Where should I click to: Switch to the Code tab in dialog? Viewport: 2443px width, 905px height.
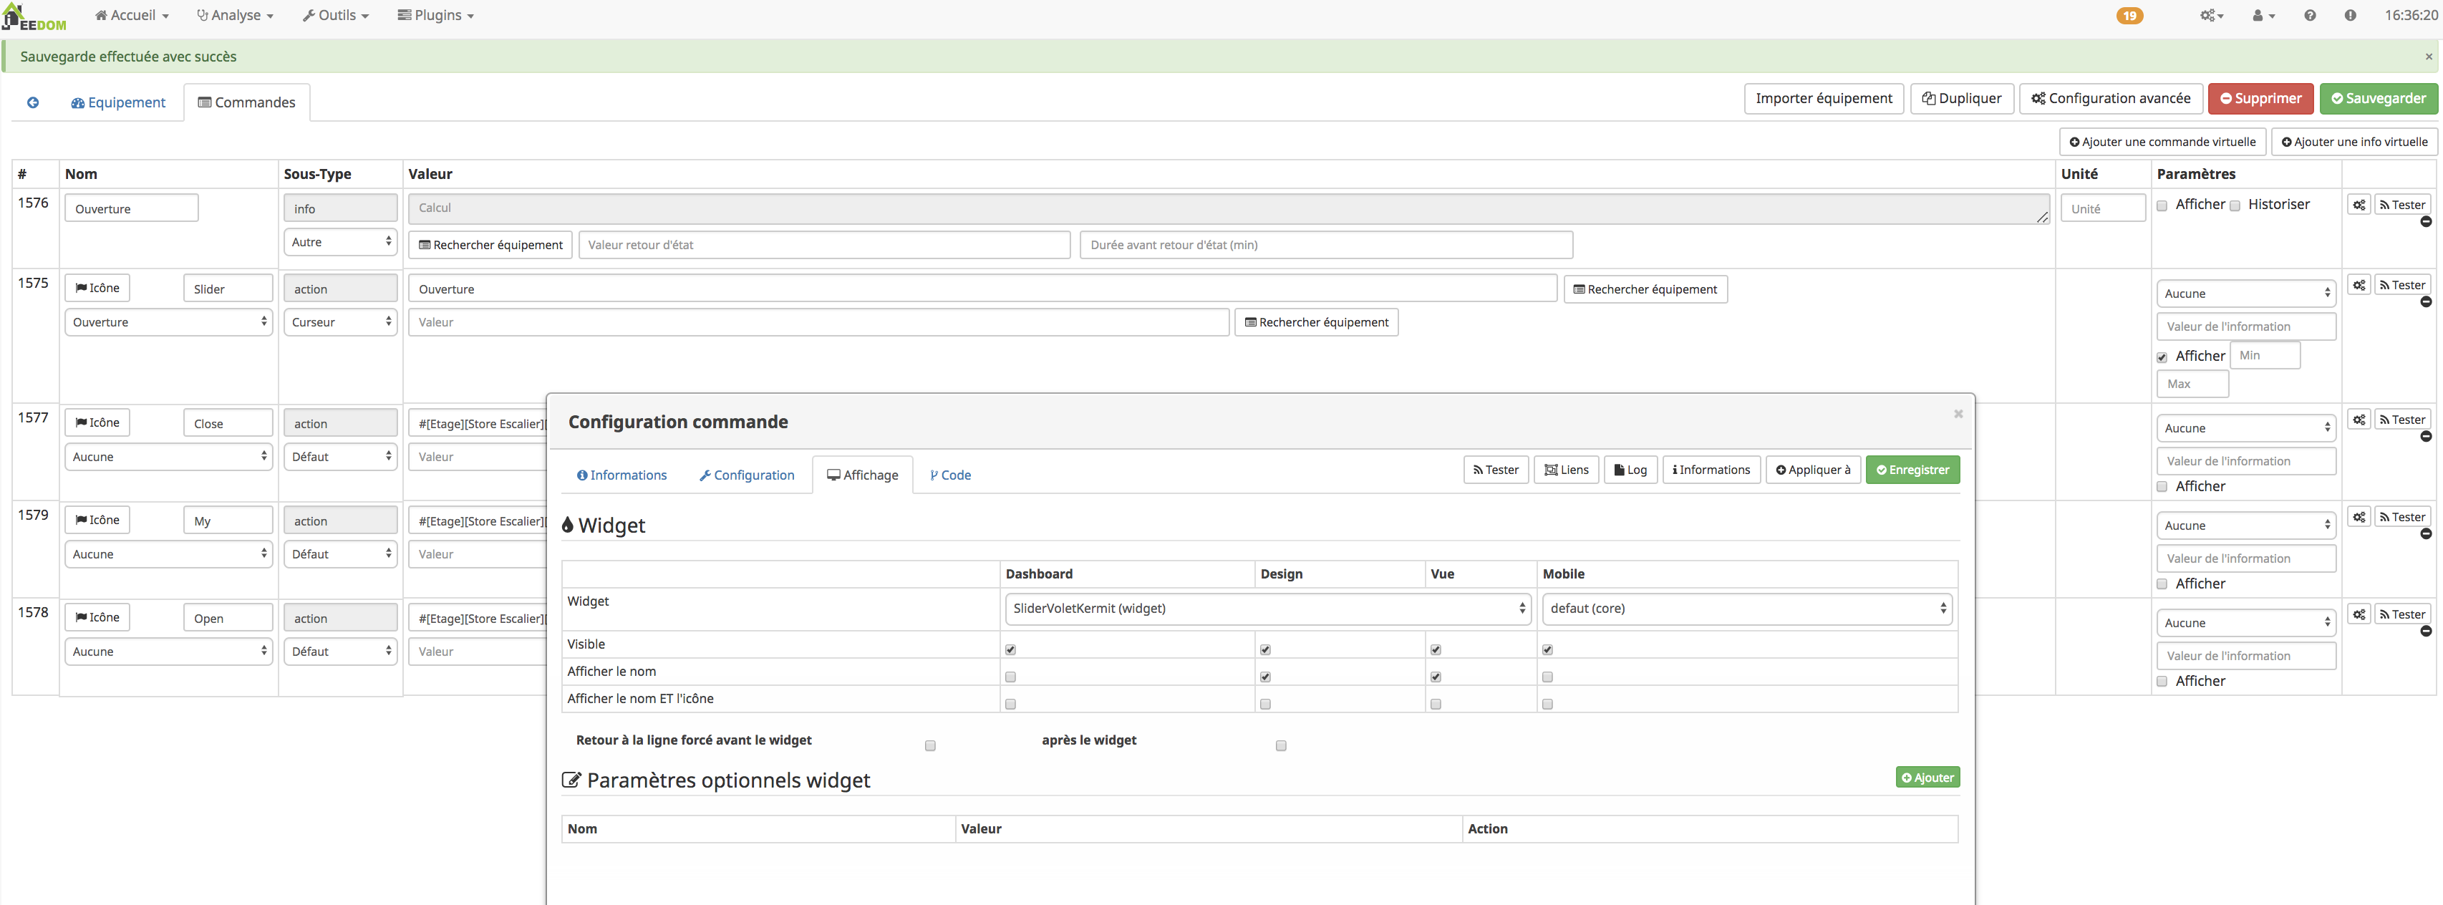949,475
